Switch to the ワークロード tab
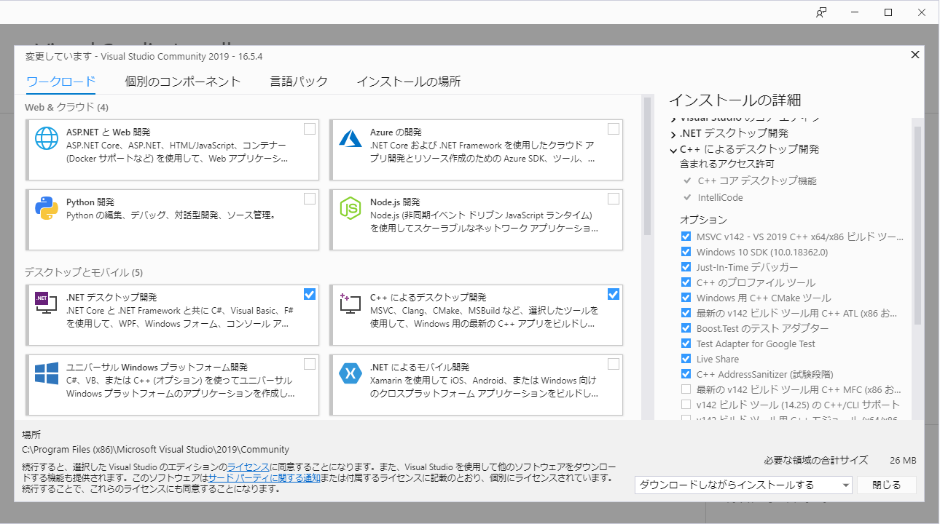Image resolution: width=940 pixels, height=524 pixels. tap(60, 82)
